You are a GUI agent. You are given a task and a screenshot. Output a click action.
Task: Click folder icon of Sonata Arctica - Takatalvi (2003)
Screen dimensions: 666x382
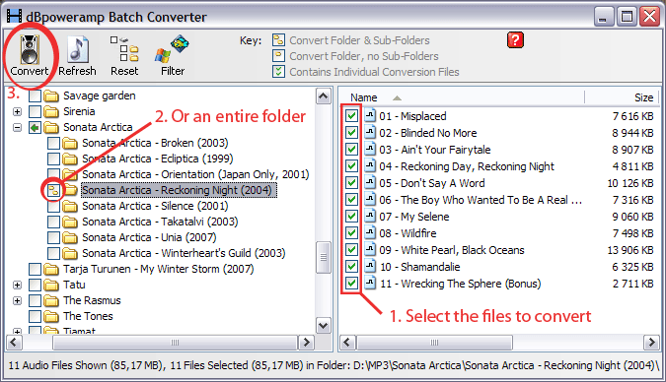coord(70,222)
